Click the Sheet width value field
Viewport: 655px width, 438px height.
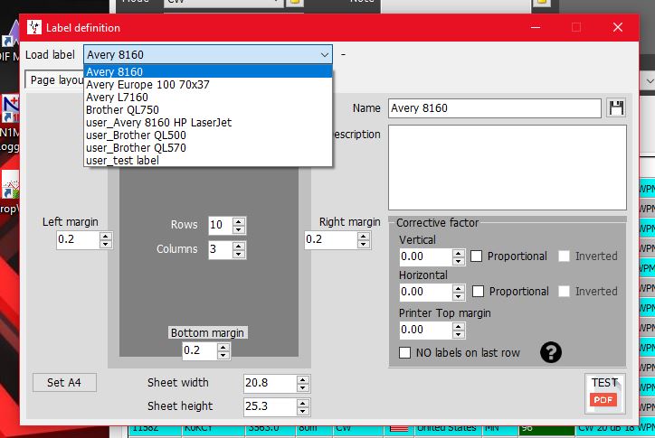[271, 383]
